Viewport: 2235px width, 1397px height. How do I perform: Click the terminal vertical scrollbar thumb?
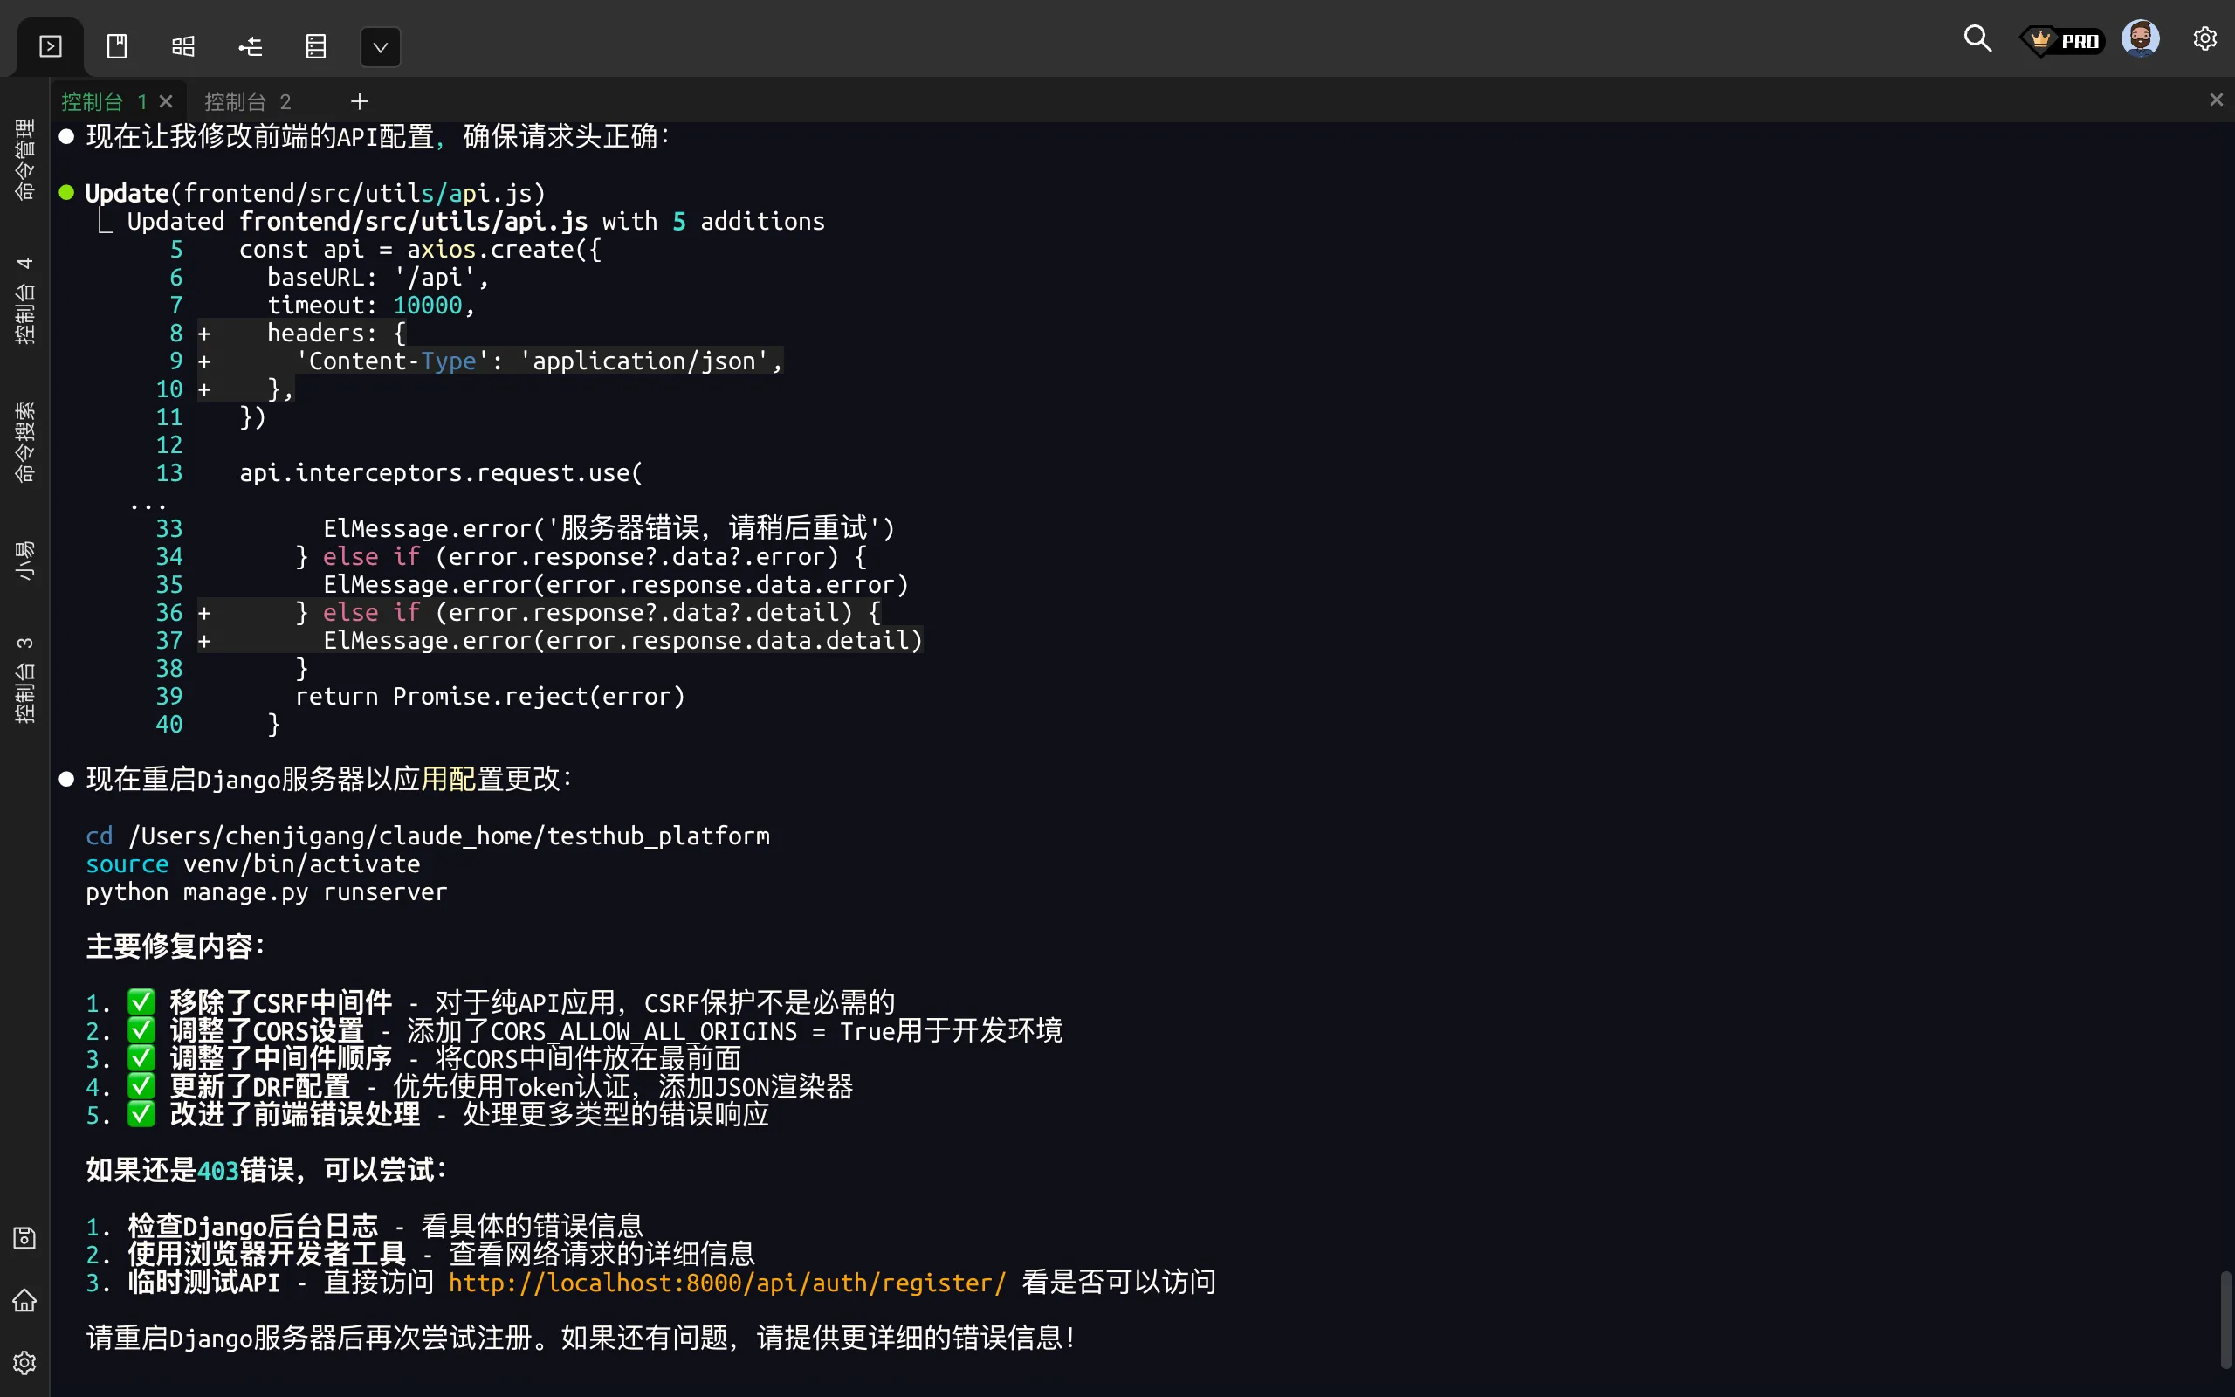2225,1319
